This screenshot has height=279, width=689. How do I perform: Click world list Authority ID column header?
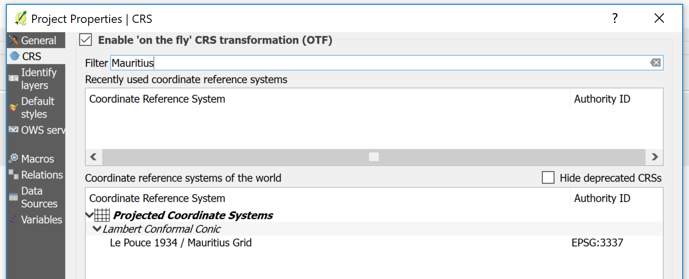(x=616, y=198)
